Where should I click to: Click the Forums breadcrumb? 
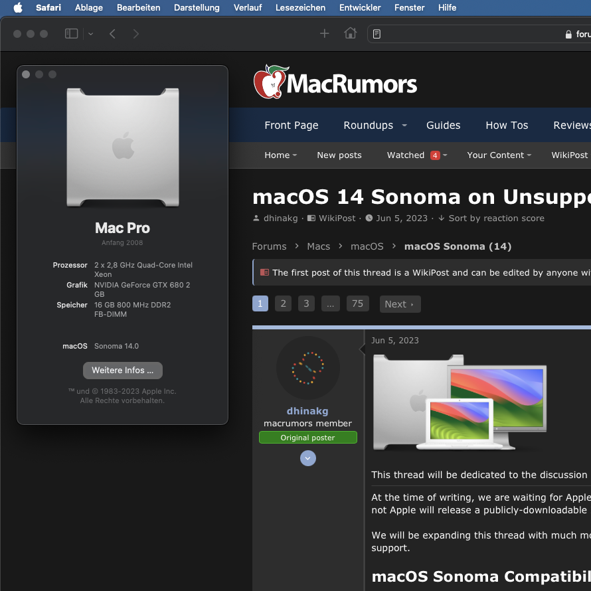(269, 246)
